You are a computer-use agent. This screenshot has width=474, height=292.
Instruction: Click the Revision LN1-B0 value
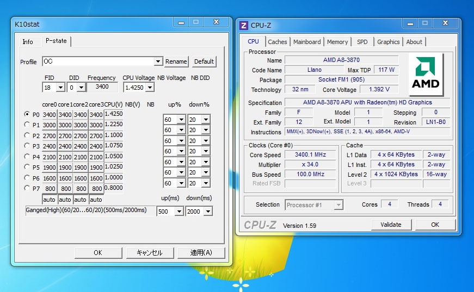point(435,122)
